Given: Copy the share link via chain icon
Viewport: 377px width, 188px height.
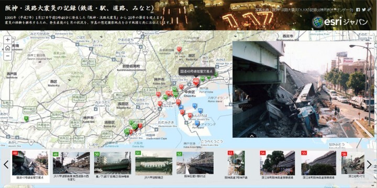Looking at the screenshot, I should 370,10.
